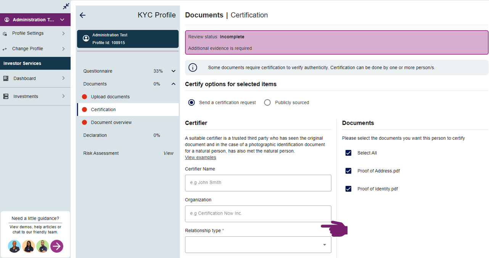Uncheck the Proof of Identity.pdf checkbox

[x=348, y=189]
